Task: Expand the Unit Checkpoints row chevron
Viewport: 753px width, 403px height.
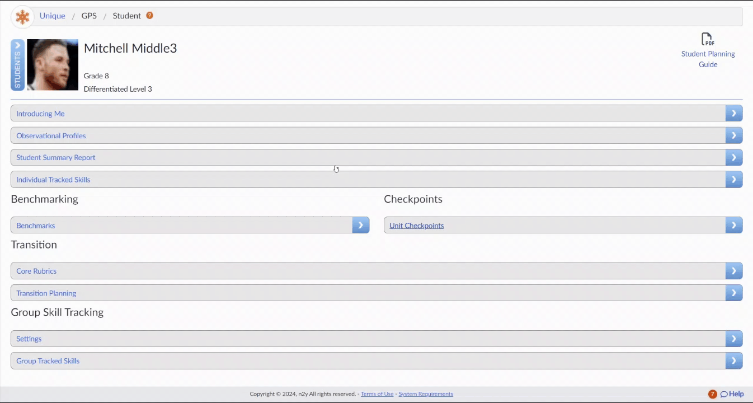Action: [x=734, y=225]
